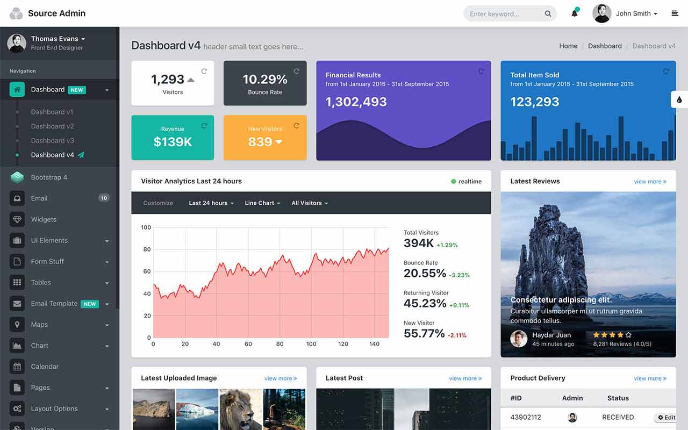
Task: Expand the John Smith user menu
Action: (x=636, y=13)
